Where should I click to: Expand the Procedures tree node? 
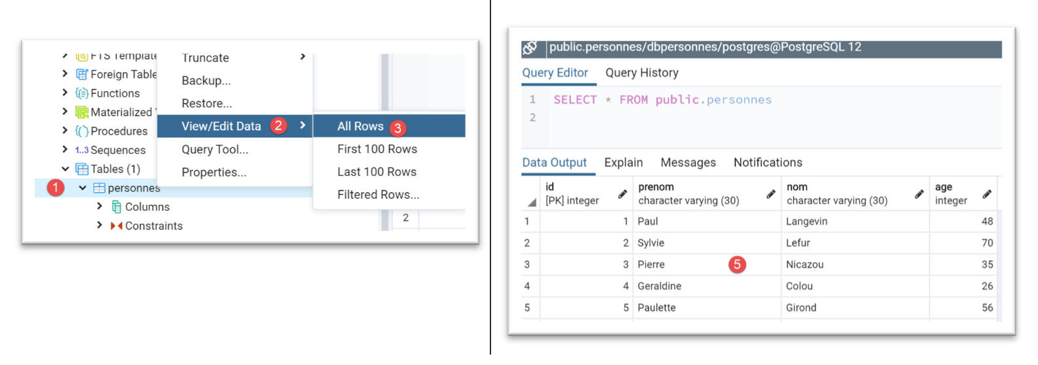tap(65, 131)
